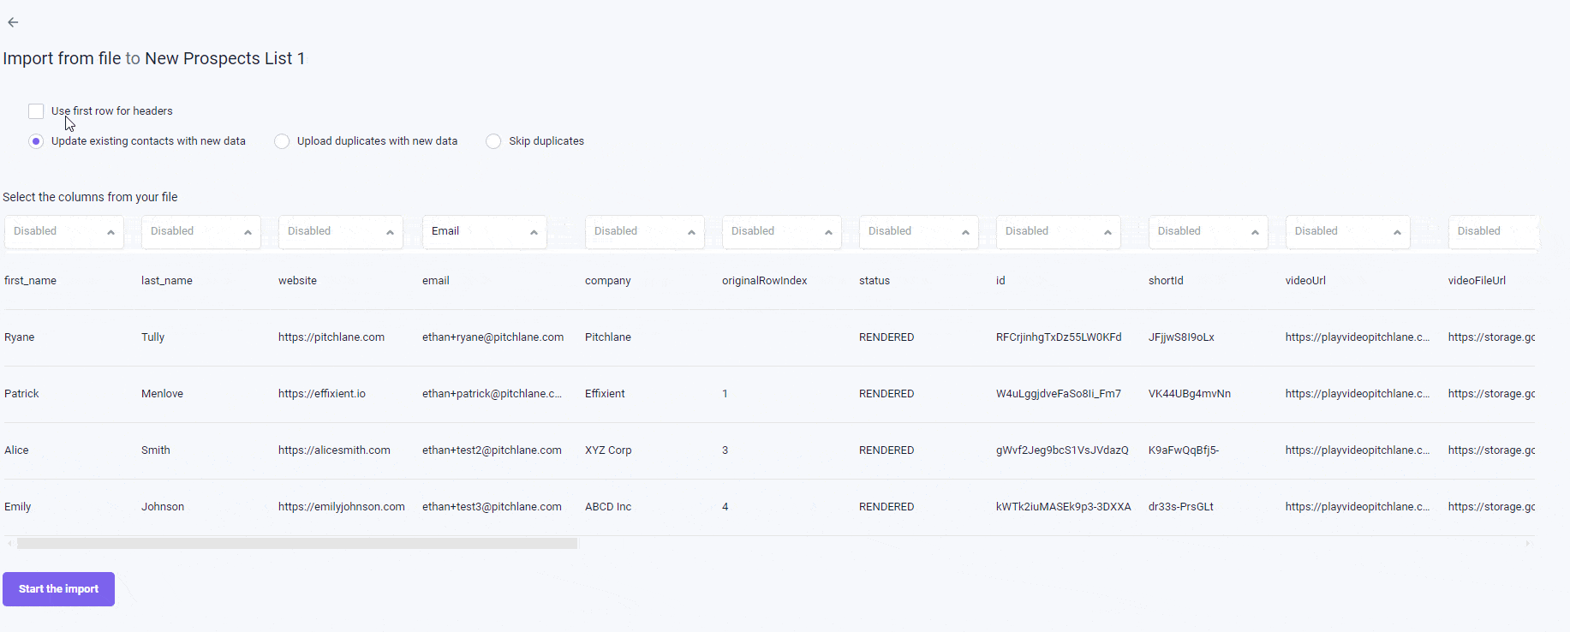Viewport: 1570px width, 632px height.
Task: Click the horizontal scrollbar thumb
Action: [x=297, y=543]
